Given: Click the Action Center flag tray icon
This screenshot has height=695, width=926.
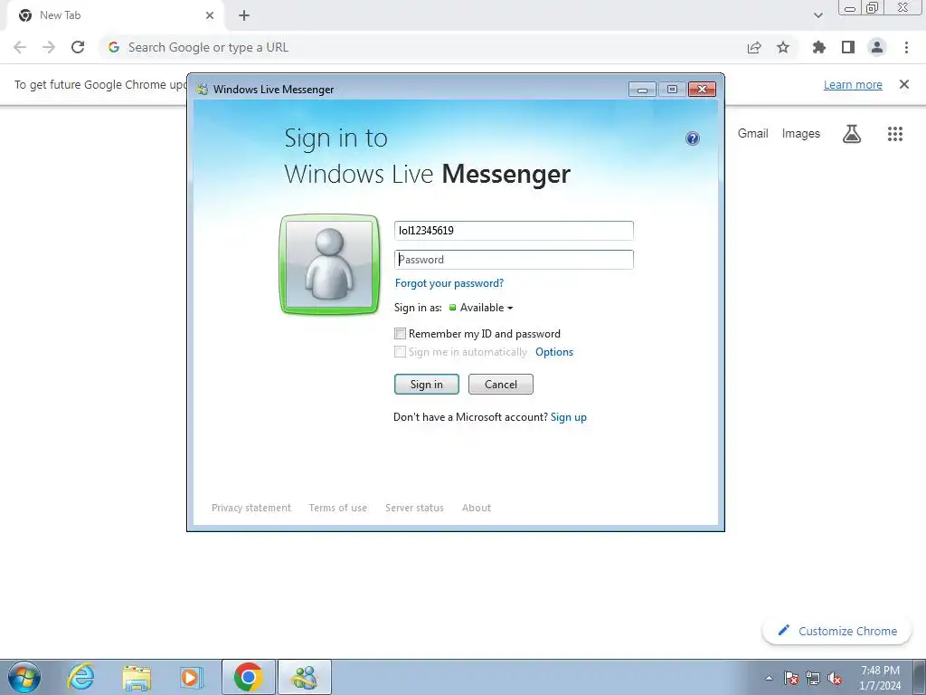Looking at the screenshot, I should pyautogui.click(x=790, y=678).
